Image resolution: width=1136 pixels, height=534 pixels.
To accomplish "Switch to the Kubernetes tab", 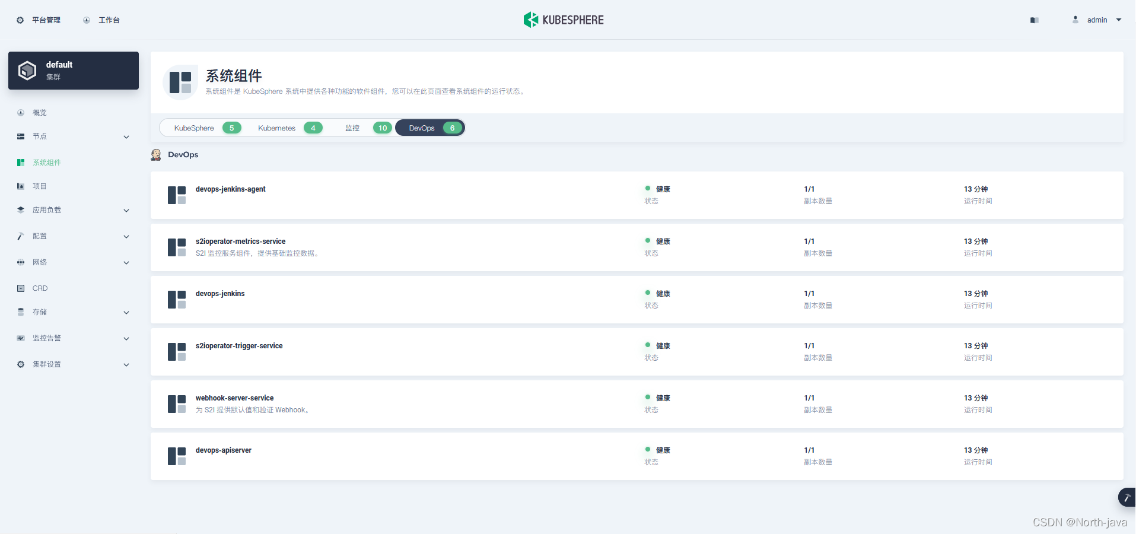I will point(289,128).
